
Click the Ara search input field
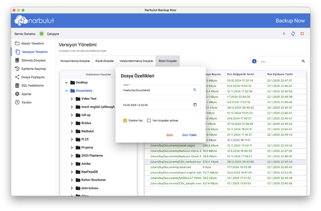[279, 61]
